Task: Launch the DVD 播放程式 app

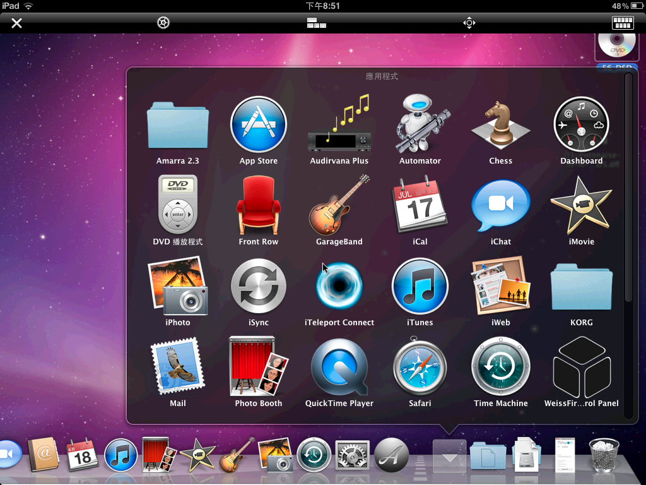Action: click(x=177, y=204)
